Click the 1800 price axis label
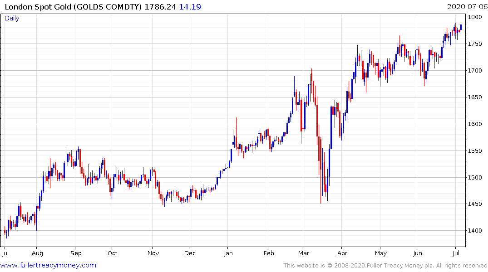The image size is (488, 272). click(x=475, y=17)
